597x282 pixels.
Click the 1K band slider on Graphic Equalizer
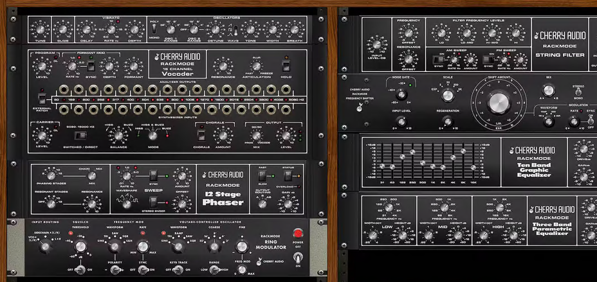(432, 166)
